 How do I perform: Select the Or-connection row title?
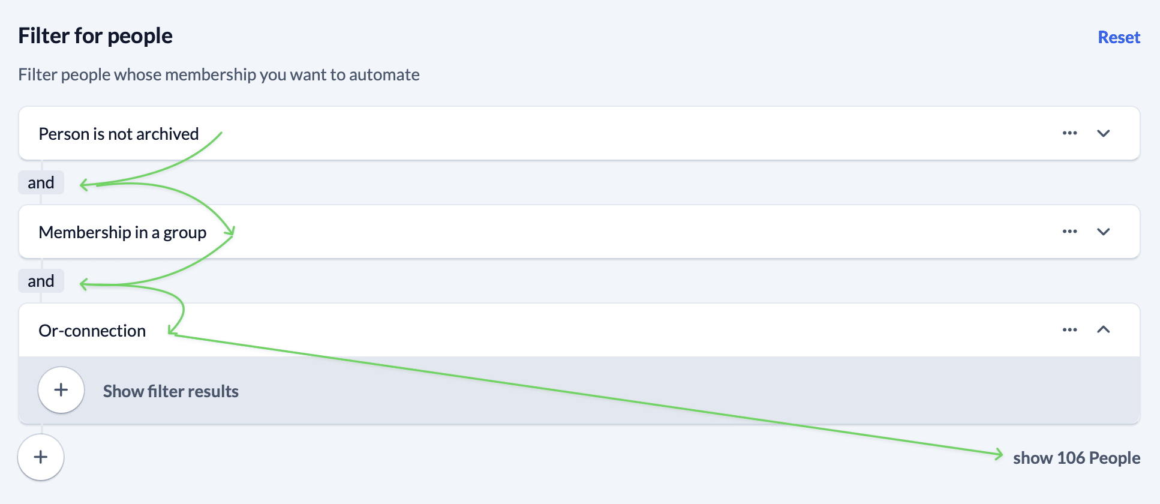coord(92,331)
